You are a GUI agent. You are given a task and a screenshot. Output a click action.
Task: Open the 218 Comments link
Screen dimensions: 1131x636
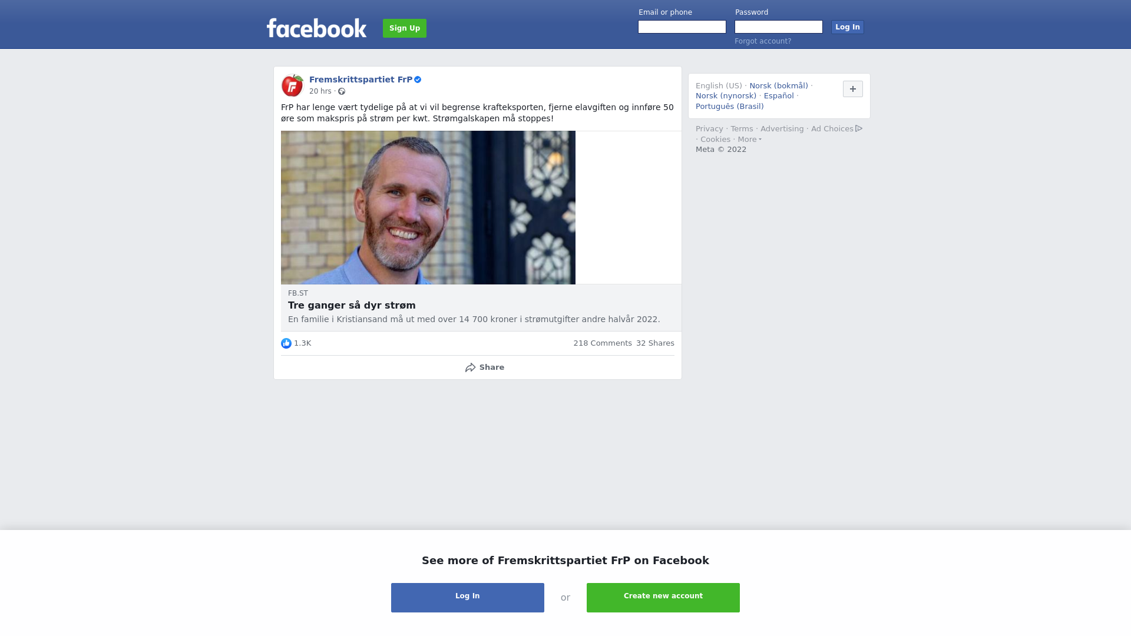click(603, 343)
